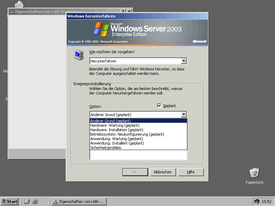Viewport: 275px width, 206px height.
Task: Click the 'Wie möchten Sie vorgehen?' label
Action: [x=112, y=52]
